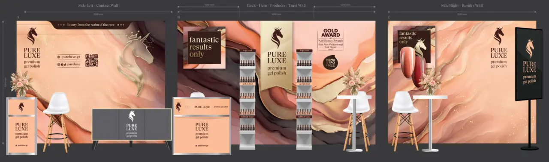The image size is (549, 162).
Task: Click the PURE LUXE logo printed on results wall
Action: (498, 47)
